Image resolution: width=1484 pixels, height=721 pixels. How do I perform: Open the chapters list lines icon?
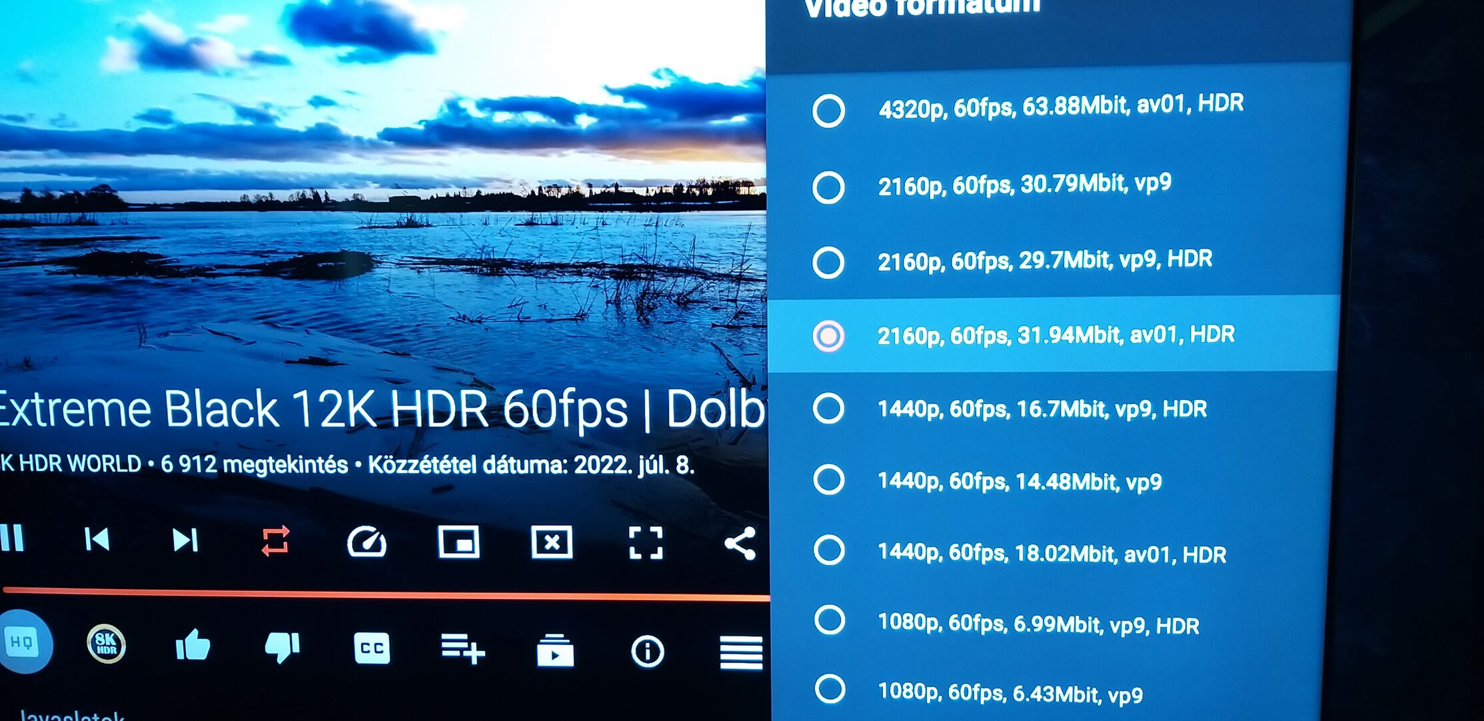click(741, 652)
